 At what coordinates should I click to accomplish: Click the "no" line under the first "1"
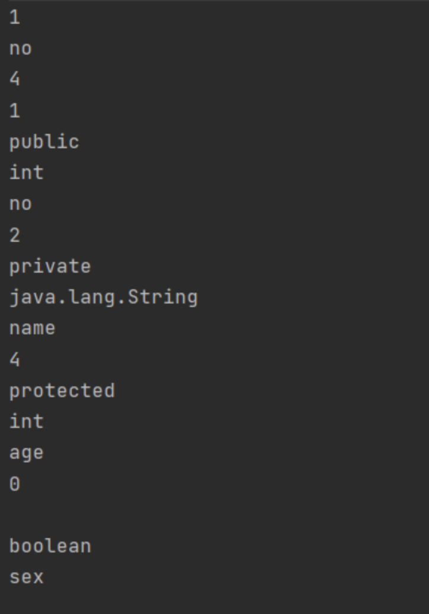tap(20, 49)
